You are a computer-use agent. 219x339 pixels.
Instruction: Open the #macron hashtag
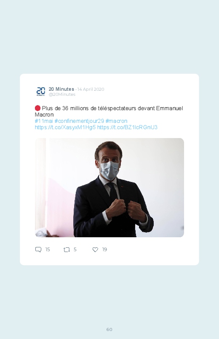click(116, 121)
